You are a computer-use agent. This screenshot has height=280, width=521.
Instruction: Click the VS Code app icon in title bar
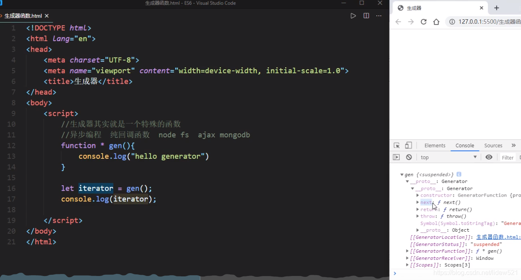1,3
